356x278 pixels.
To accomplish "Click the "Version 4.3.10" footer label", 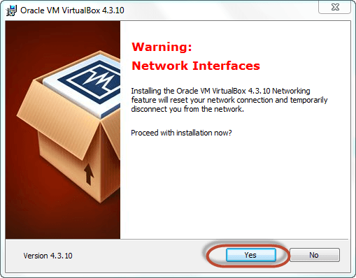I will [x=48, y=256].
